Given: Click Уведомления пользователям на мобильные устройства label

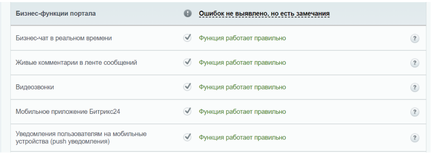Looking at the screenshot, I should [81, 137].
